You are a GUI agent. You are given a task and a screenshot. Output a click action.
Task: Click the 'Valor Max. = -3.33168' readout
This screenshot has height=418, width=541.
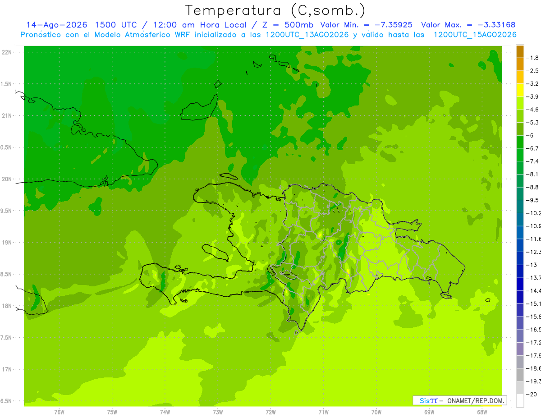468,25
